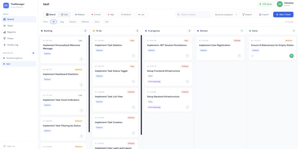Open the Reports page in sidebar

(x=19, y=32)
